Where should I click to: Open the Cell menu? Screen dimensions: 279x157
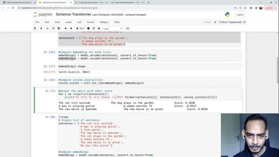79,22
